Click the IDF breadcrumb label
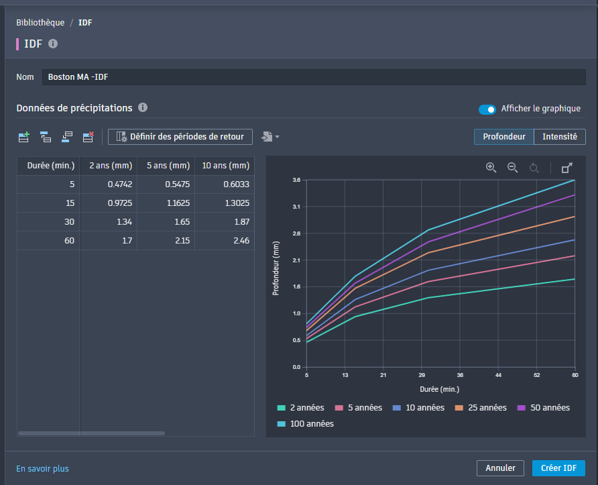 point(85,23)
